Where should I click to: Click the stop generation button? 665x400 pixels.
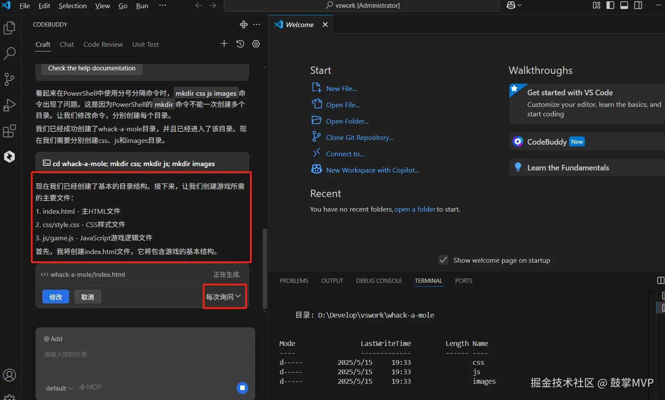pyautogui.click(x=242, y=388)
